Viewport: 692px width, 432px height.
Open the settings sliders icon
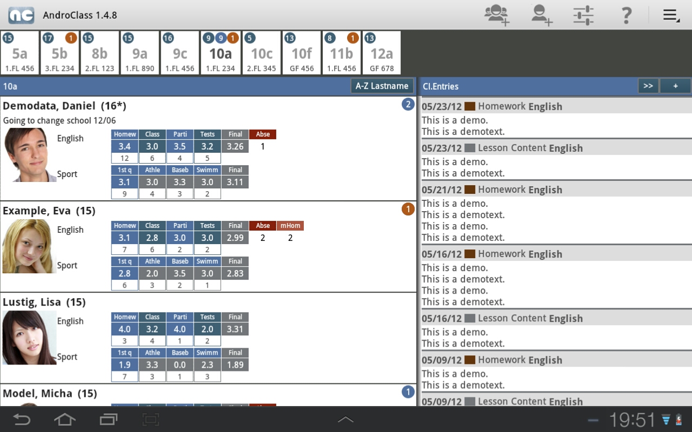(583, 15)
